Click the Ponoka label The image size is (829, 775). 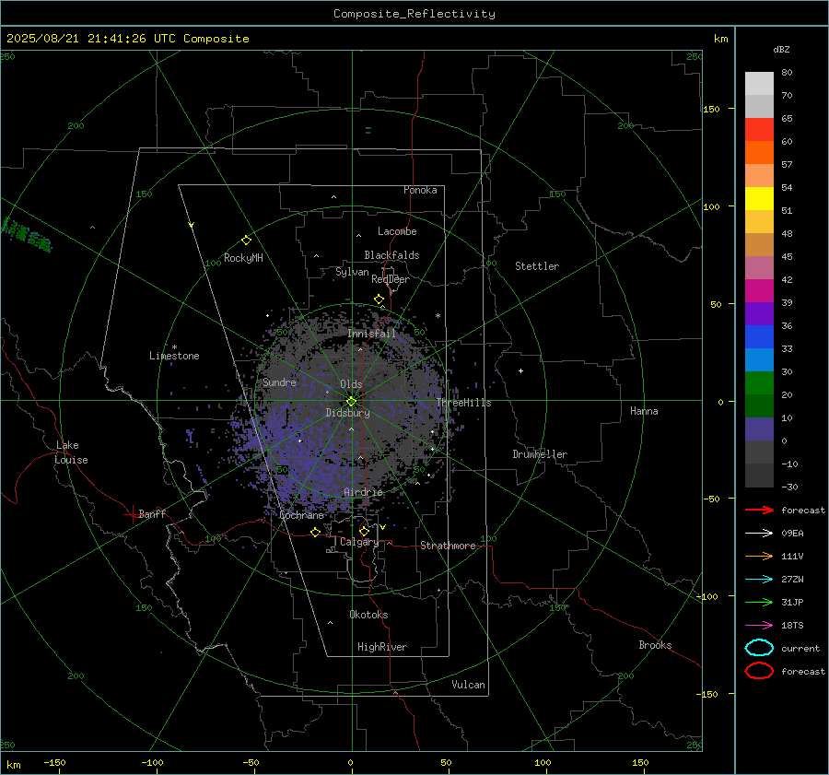420,190
